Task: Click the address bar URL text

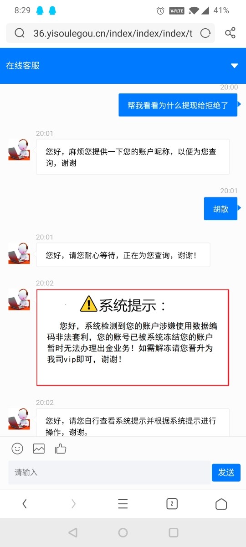Action: pos(113,33)
